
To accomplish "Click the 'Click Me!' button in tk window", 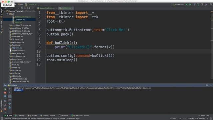I will [x=7, y=5].
